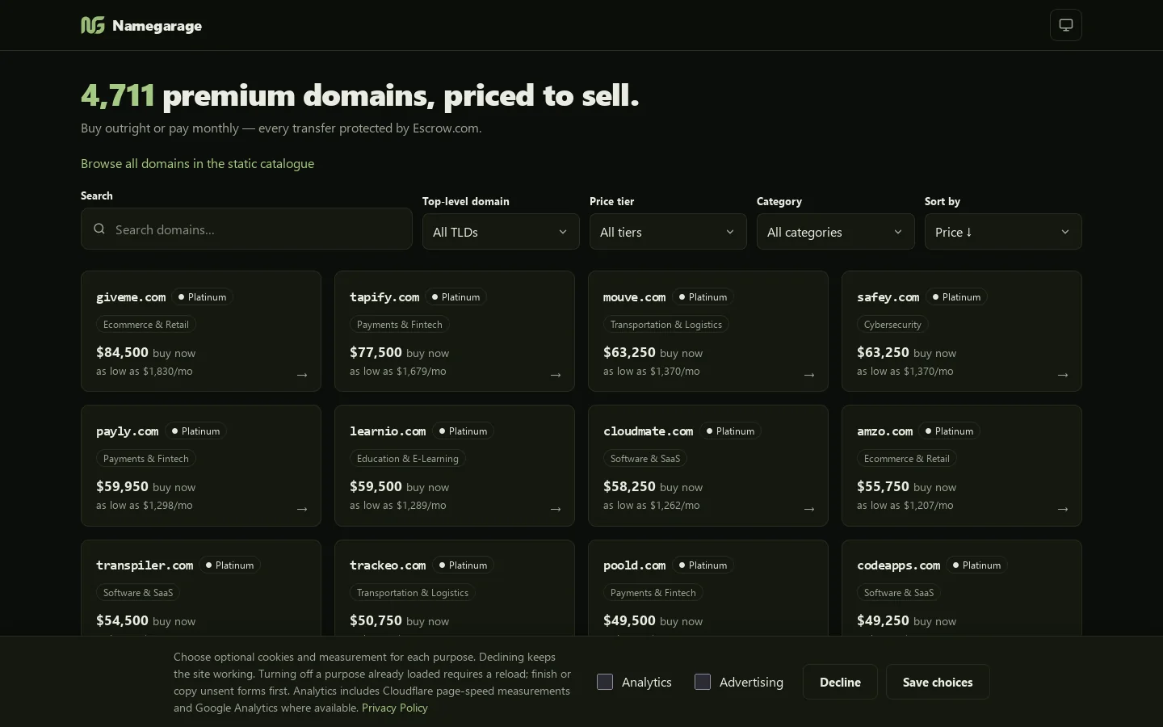Image resolution: width=1163 pixels, height=727 pixels.
Task: Click the Cybersecurity tag on safey.com
Action: [892, 325]
